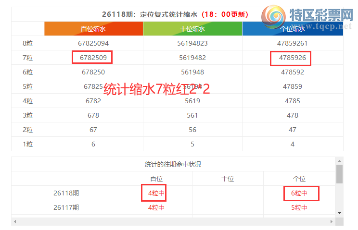Select the 1粒 row label
The image size is (358, 230).
[27, 144]
